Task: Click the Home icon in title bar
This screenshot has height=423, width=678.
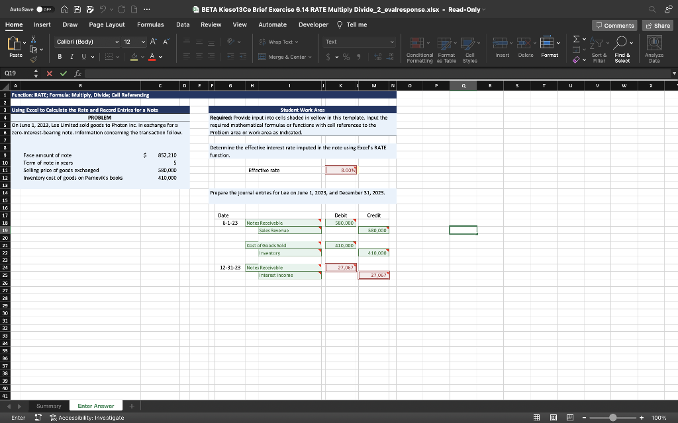Action: [64, 9]
